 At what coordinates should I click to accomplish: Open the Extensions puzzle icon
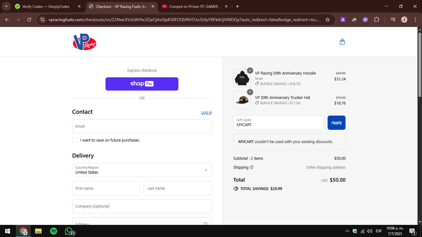[376, 20]
